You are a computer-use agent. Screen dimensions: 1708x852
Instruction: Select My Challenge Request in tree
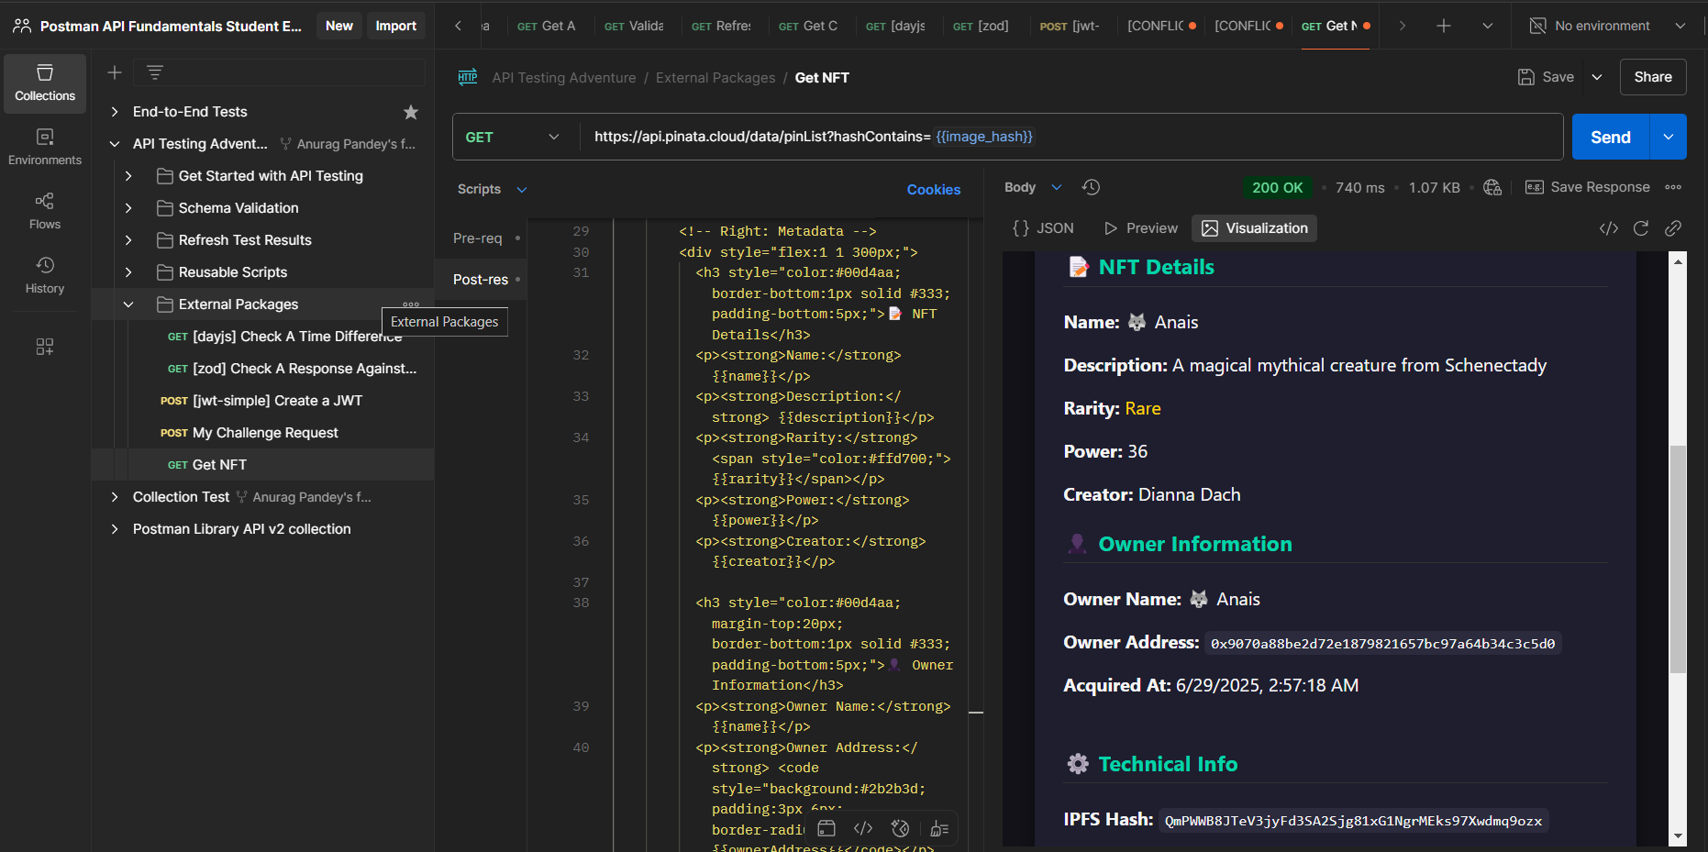coord(265,433)
